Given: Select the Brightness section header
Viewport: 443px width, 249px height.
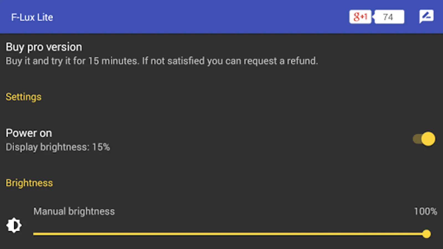Looking at the screenshot, I should click(29, 183).
